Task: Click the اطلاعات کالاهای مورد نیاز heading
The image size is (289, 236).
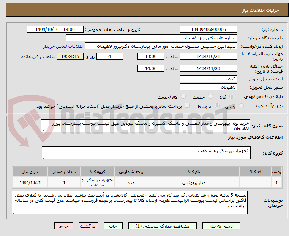Action: [x=255, y=137]
